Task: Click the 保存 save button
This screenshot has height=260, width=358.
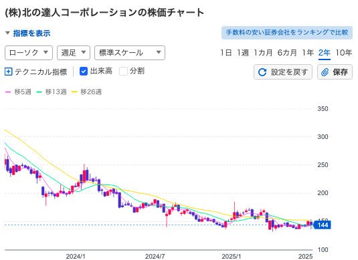Action: point(335,72)
